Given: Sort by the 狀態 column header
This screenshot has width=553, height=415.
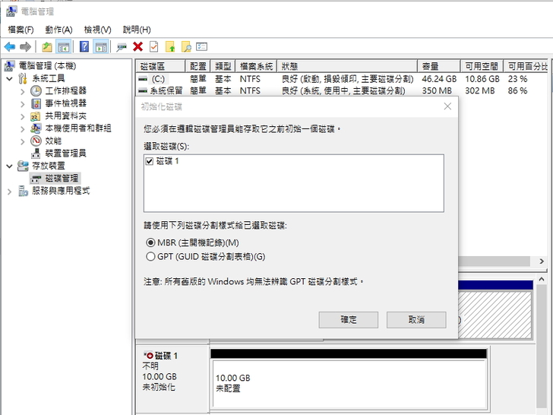Looking at the screenshot, I should click(347, 66).
